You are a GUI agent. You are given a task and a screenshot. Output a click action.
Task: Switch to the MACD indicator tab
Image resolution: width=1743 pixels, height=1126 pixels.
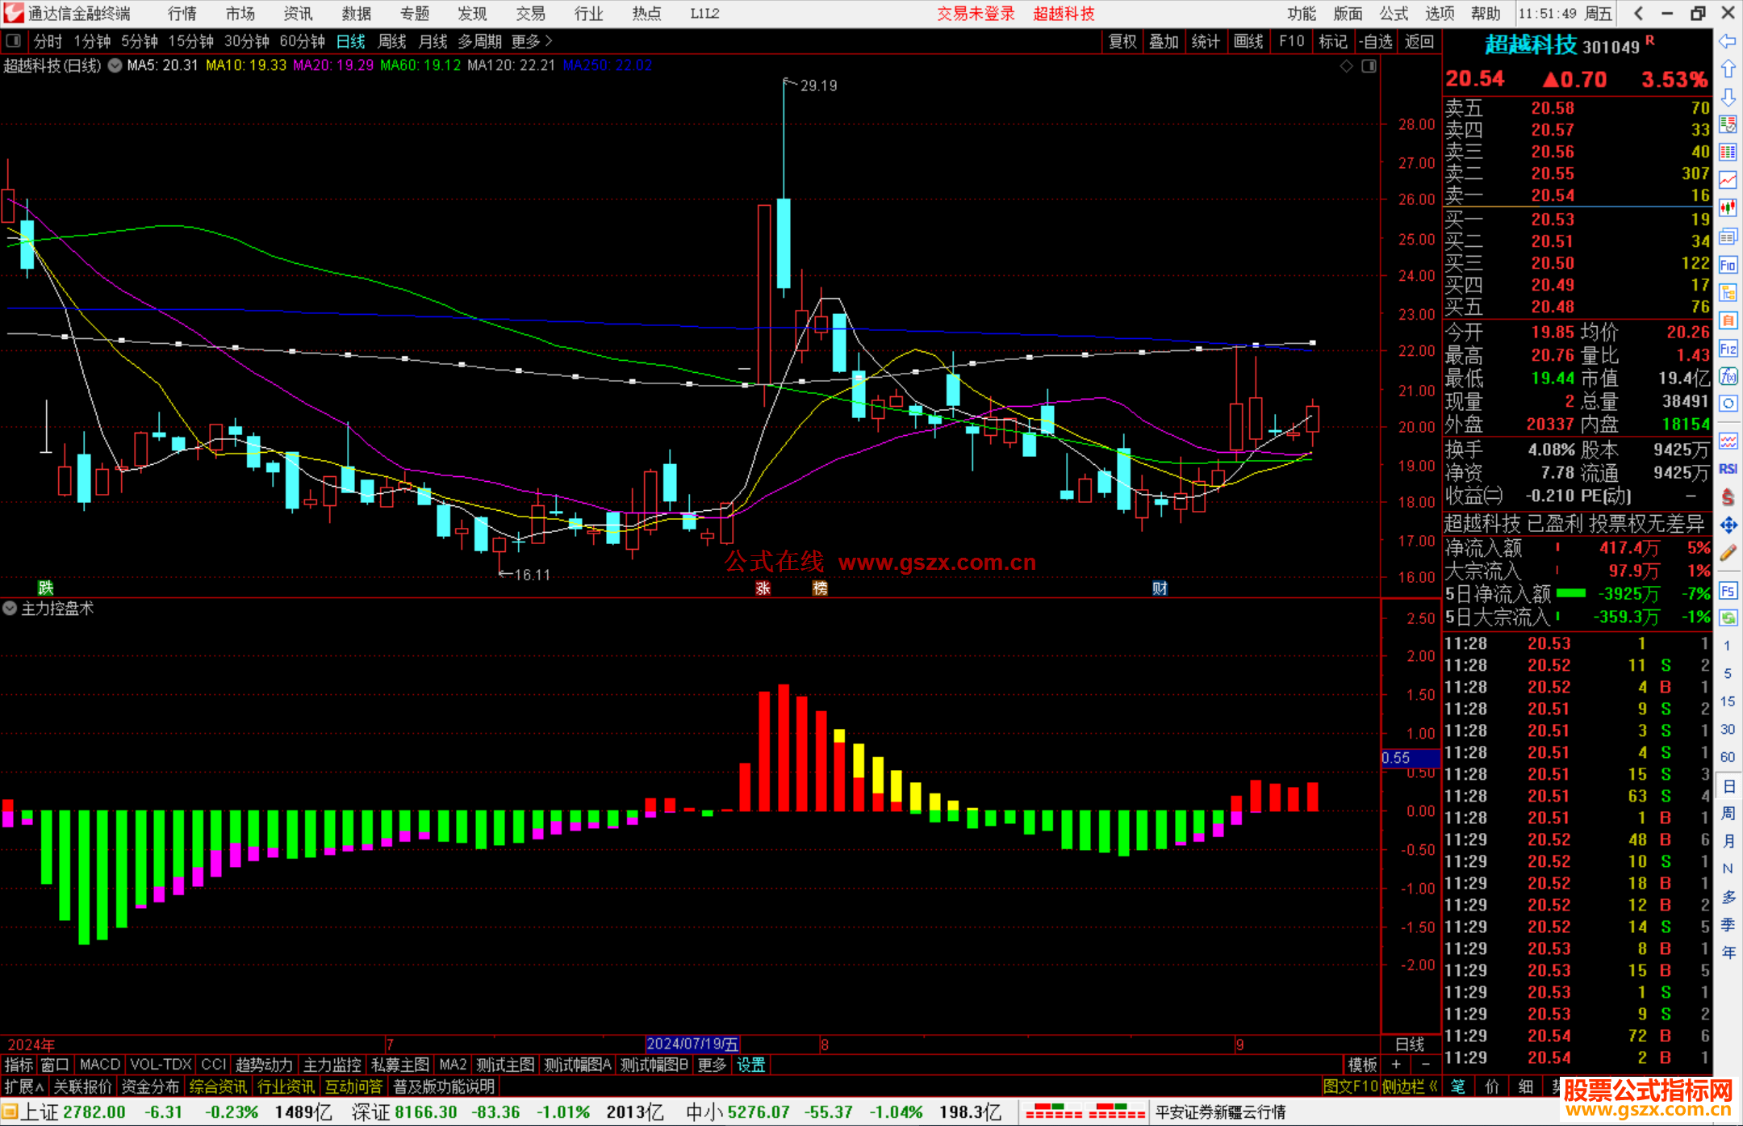(x=100, y=1065)
